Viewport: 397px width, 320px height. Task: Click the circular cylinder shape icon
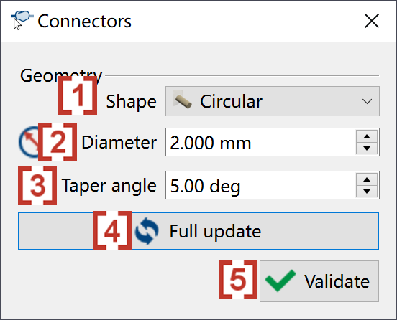click(x=183, y=101)
